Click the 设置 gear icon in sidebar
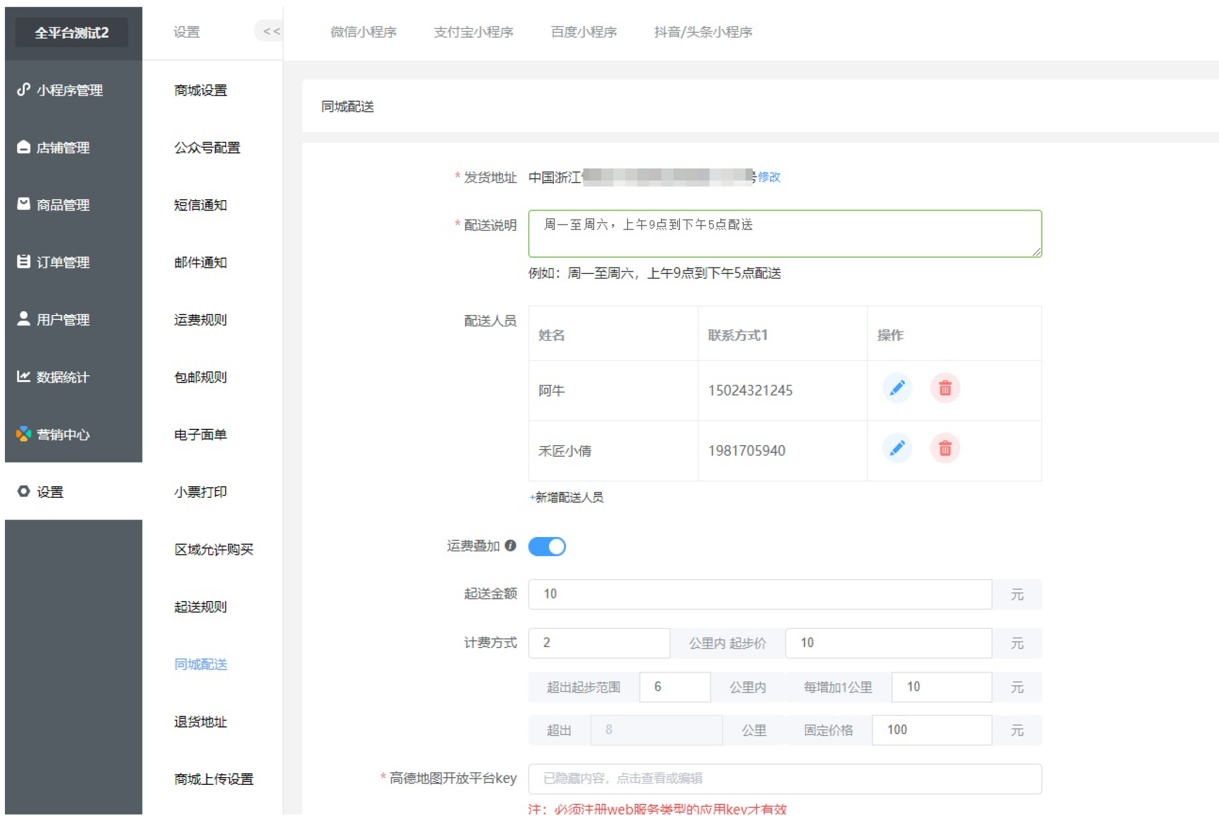Screen dimensions: 1219x822 pyautogui.click(x=23, y=491)
